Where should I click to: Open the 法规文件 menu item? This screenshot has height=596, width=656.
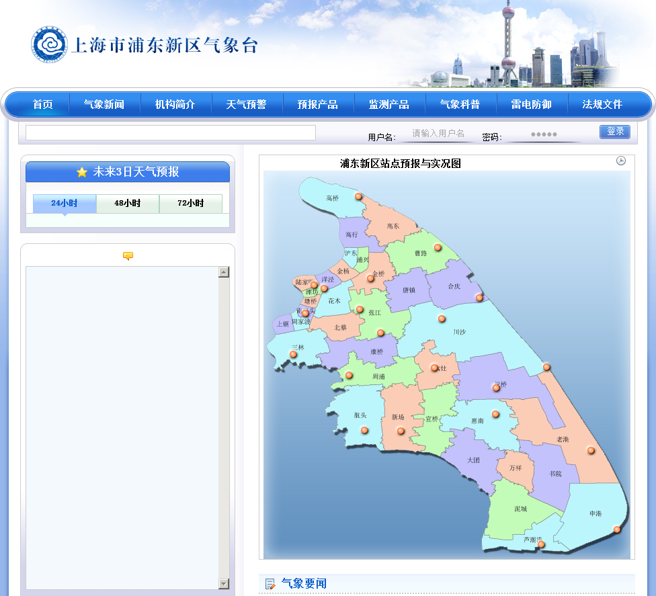(602, 104)
